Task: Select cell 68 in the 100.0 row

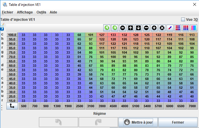Action: (x=79, y=35)
